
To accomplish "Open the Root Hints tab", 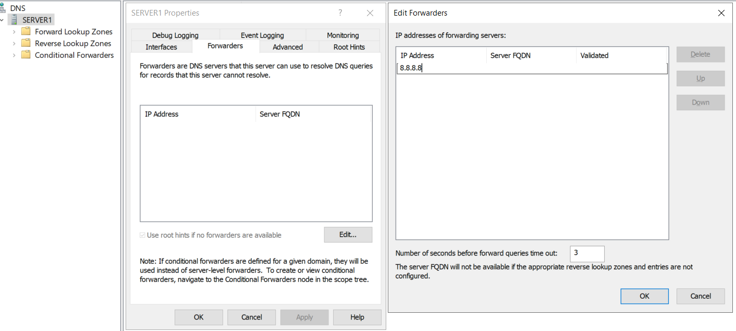I will click(x=349, y=47).
